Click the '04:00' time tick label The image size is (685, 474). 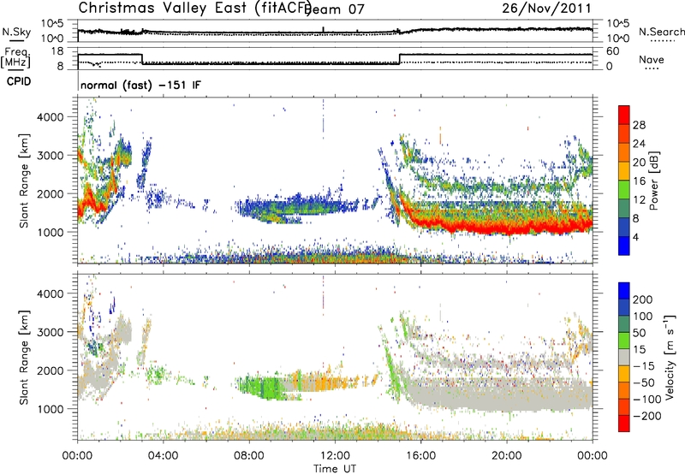click(163, 456)
